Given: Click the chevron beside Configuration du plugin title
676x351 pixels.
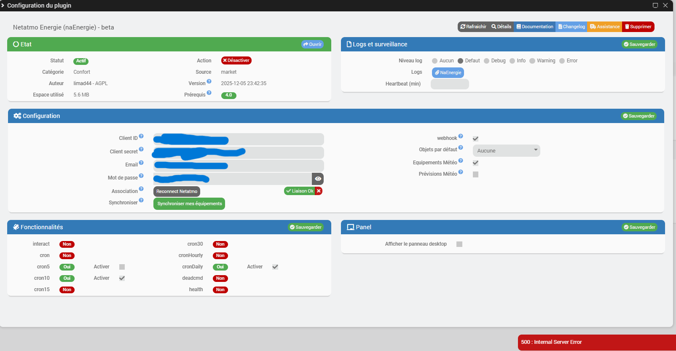Looking at the screenshot, I should pos(3,5).
